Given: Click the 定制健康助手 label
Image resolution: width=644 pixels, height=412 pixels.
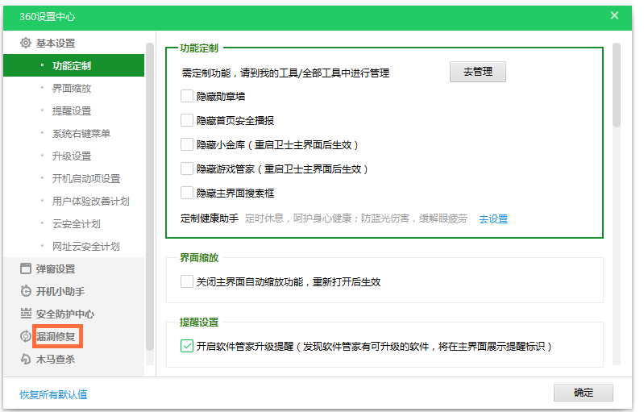Looking at the screenshot, I should pyautogui.click(x=210, y=218).
